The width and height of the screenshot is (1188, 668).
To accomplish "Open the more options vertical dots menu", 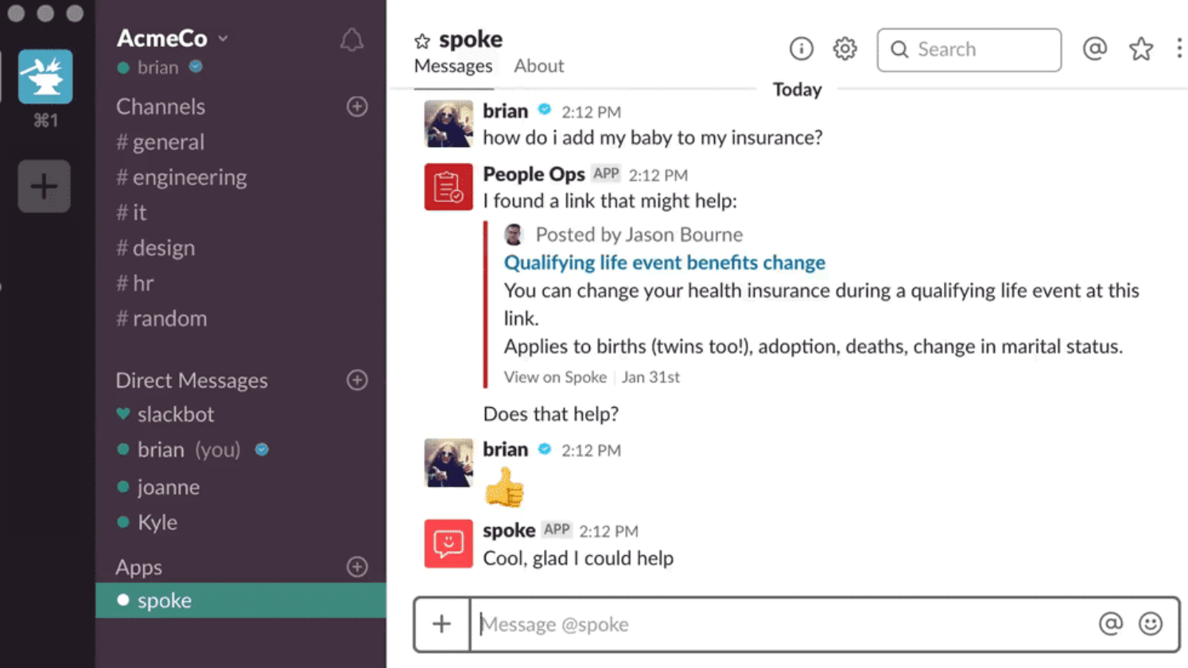I will point(1178,49).
